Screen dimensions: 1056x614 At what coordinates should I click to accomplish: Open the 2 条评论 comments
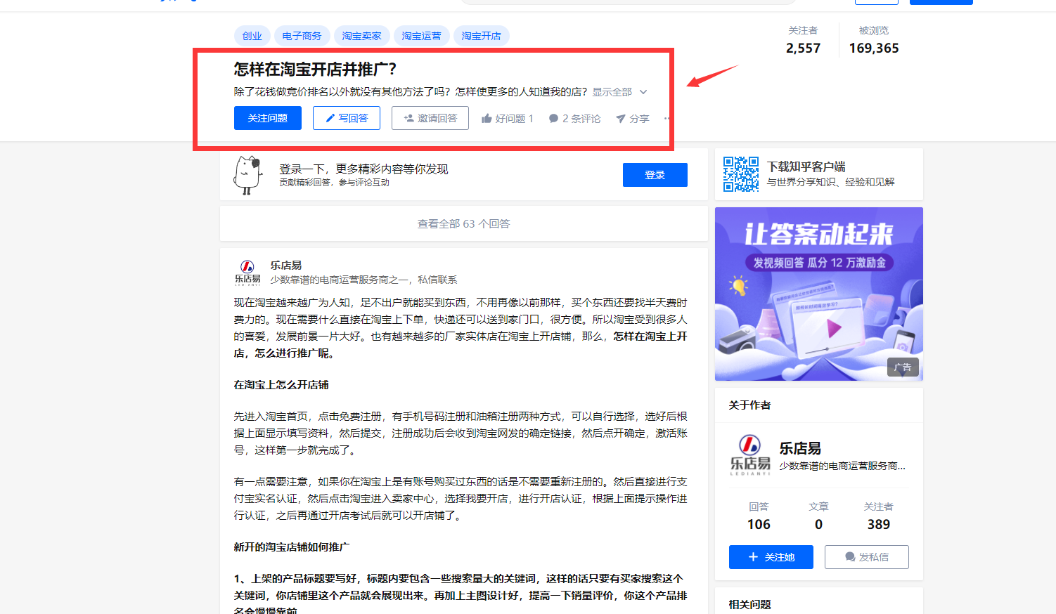(x=574, y=119)
